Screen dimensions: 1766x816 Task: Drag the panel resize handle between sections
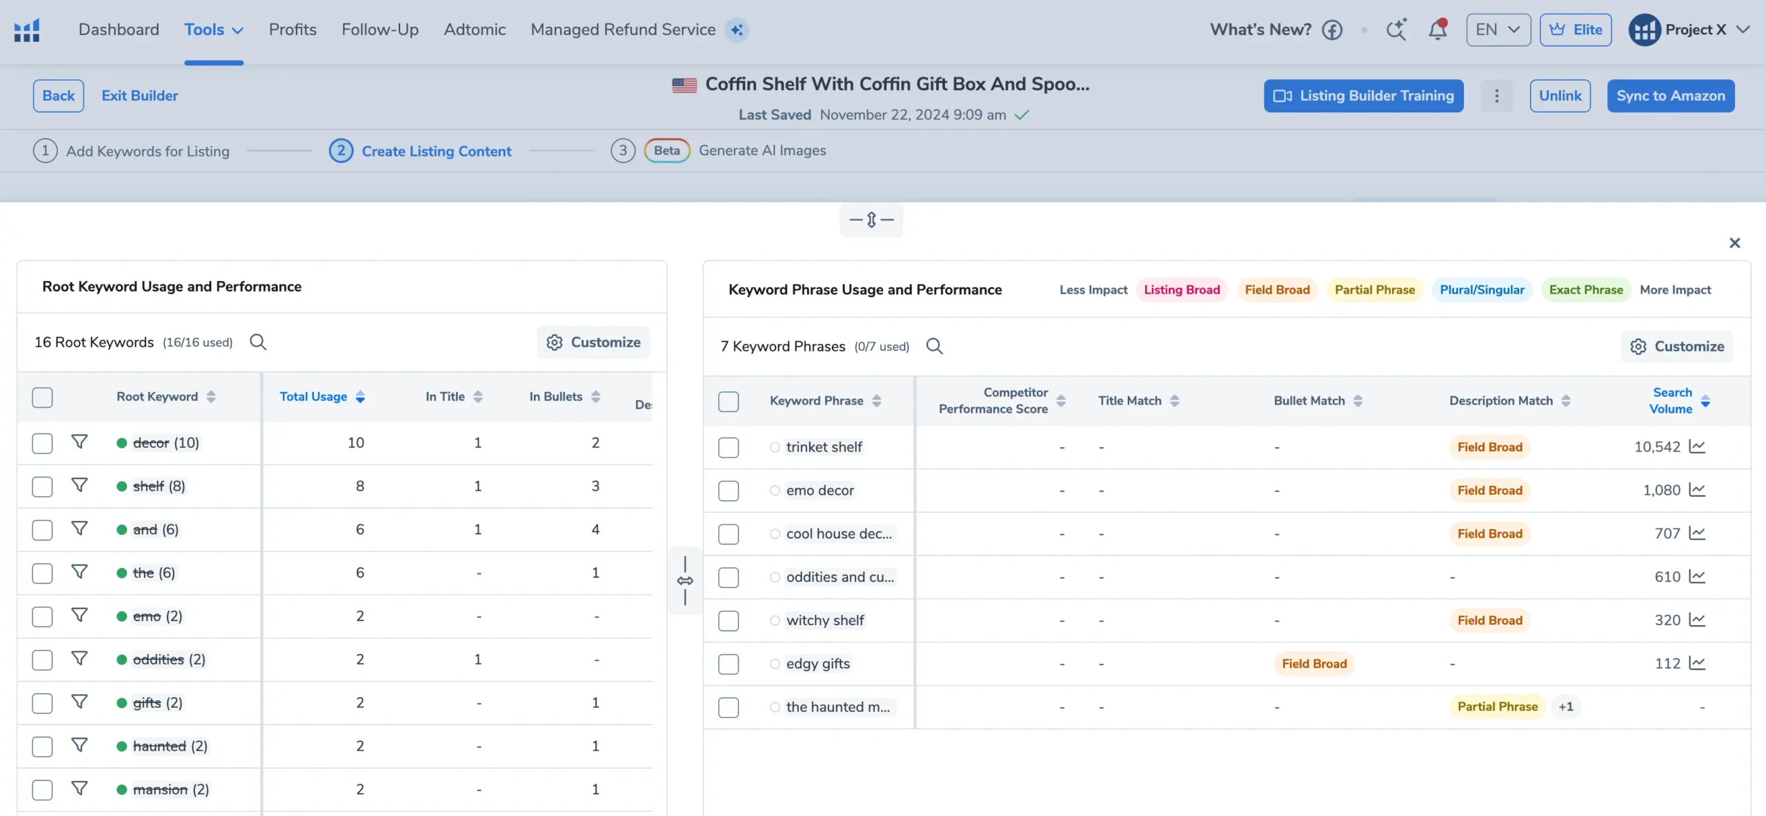(x=686, y=580)
